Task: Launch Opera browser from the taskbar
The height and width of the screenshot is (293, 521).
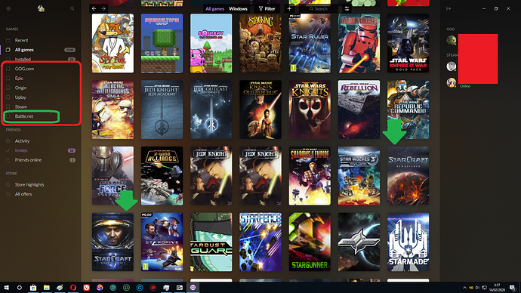Action: (73, 288)
